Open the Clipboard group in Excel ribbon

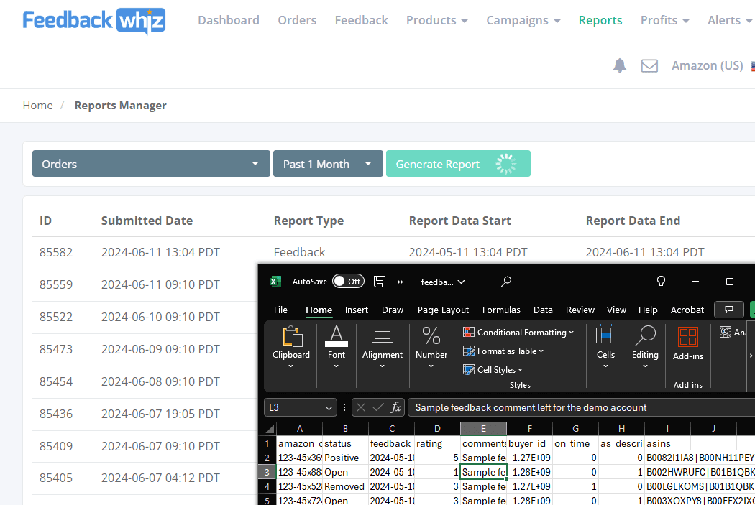[290, 348]
